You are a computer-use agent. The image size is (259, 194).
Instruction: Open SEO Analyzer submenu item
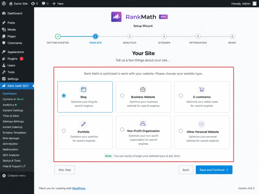click(11, 155)
